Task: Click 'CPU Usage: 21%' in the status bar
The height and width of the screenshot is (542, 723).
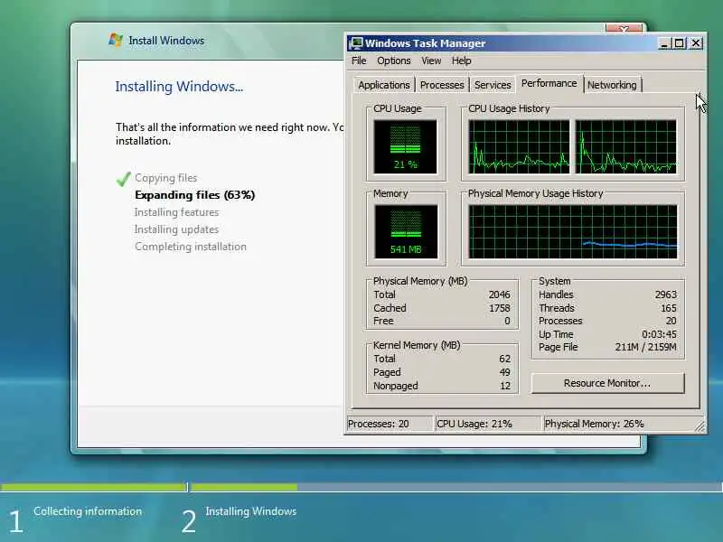Action: click(474, 424)
